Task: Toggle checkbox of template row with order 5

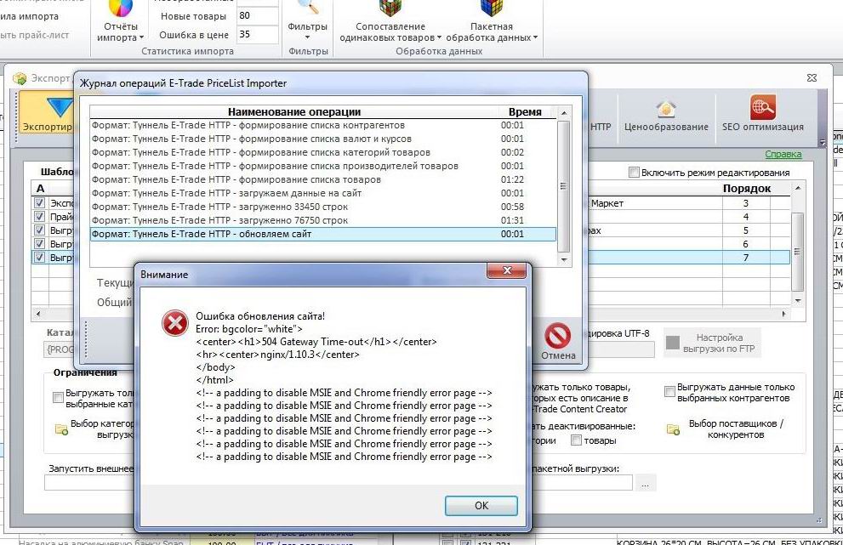Action: coord(39,230)
